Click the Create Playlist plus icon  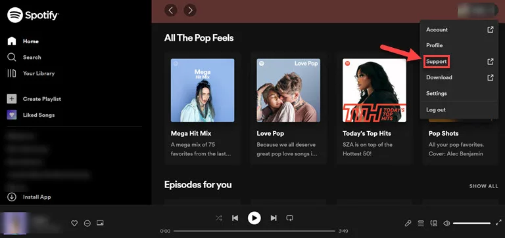pos(12,99)
